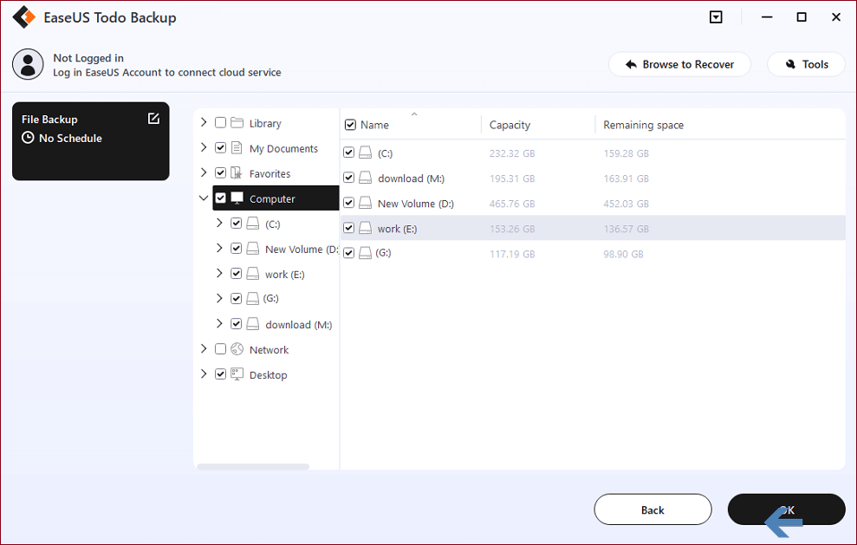
Task: Expand the Library tree node
Action: 204,122
